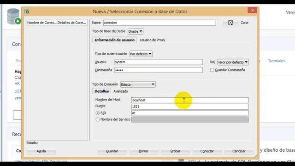Open the Tipo de autenticación dropdown
Viewport: 295px width, 166px height.
pyautogui.click(x=141, y=54)
